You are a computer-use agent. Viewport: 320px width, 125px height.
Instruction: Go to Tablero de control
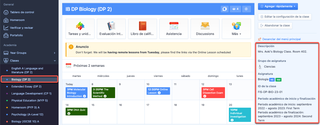click(22, 12)
